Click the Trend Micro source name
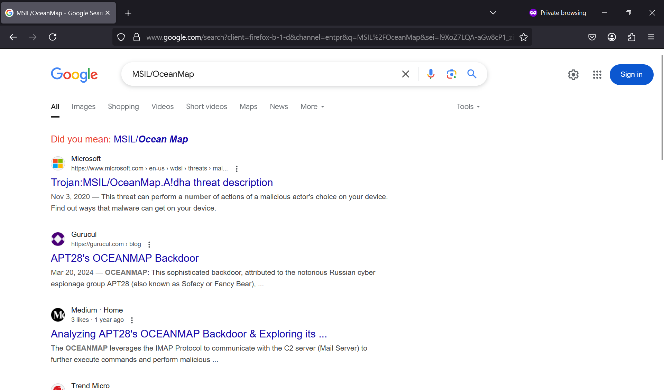This screenshot has height=390, width=664. [x=90, y=386]
